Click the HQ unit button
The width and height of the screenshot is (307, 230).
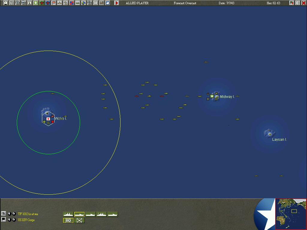68,220
